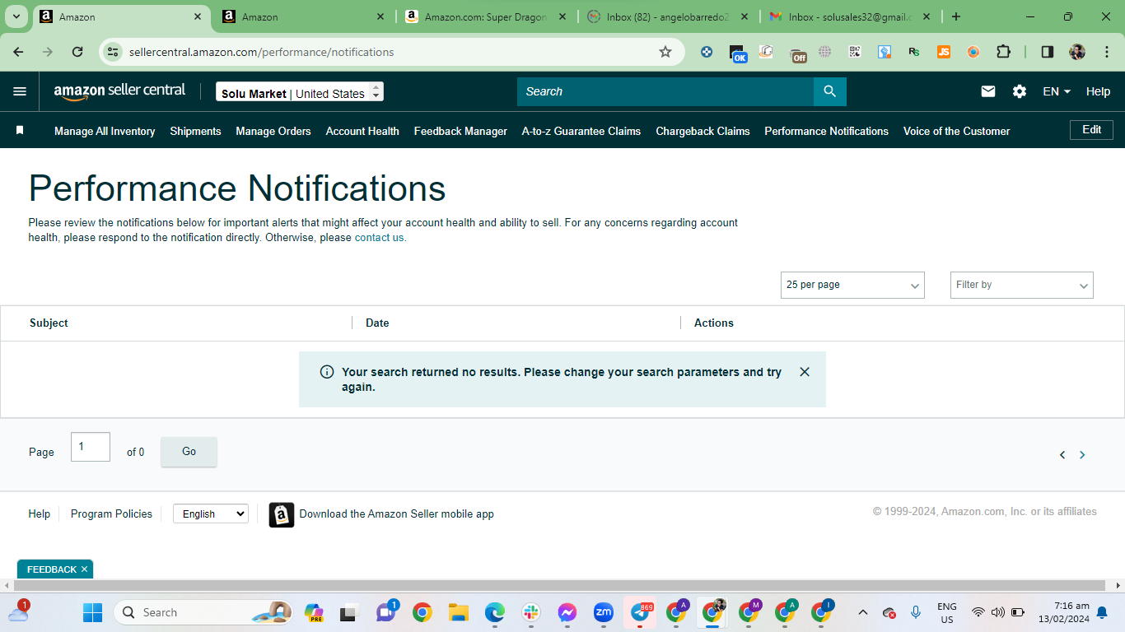
Task: Open a new browser tab
Action: click(x=955, y=16)
